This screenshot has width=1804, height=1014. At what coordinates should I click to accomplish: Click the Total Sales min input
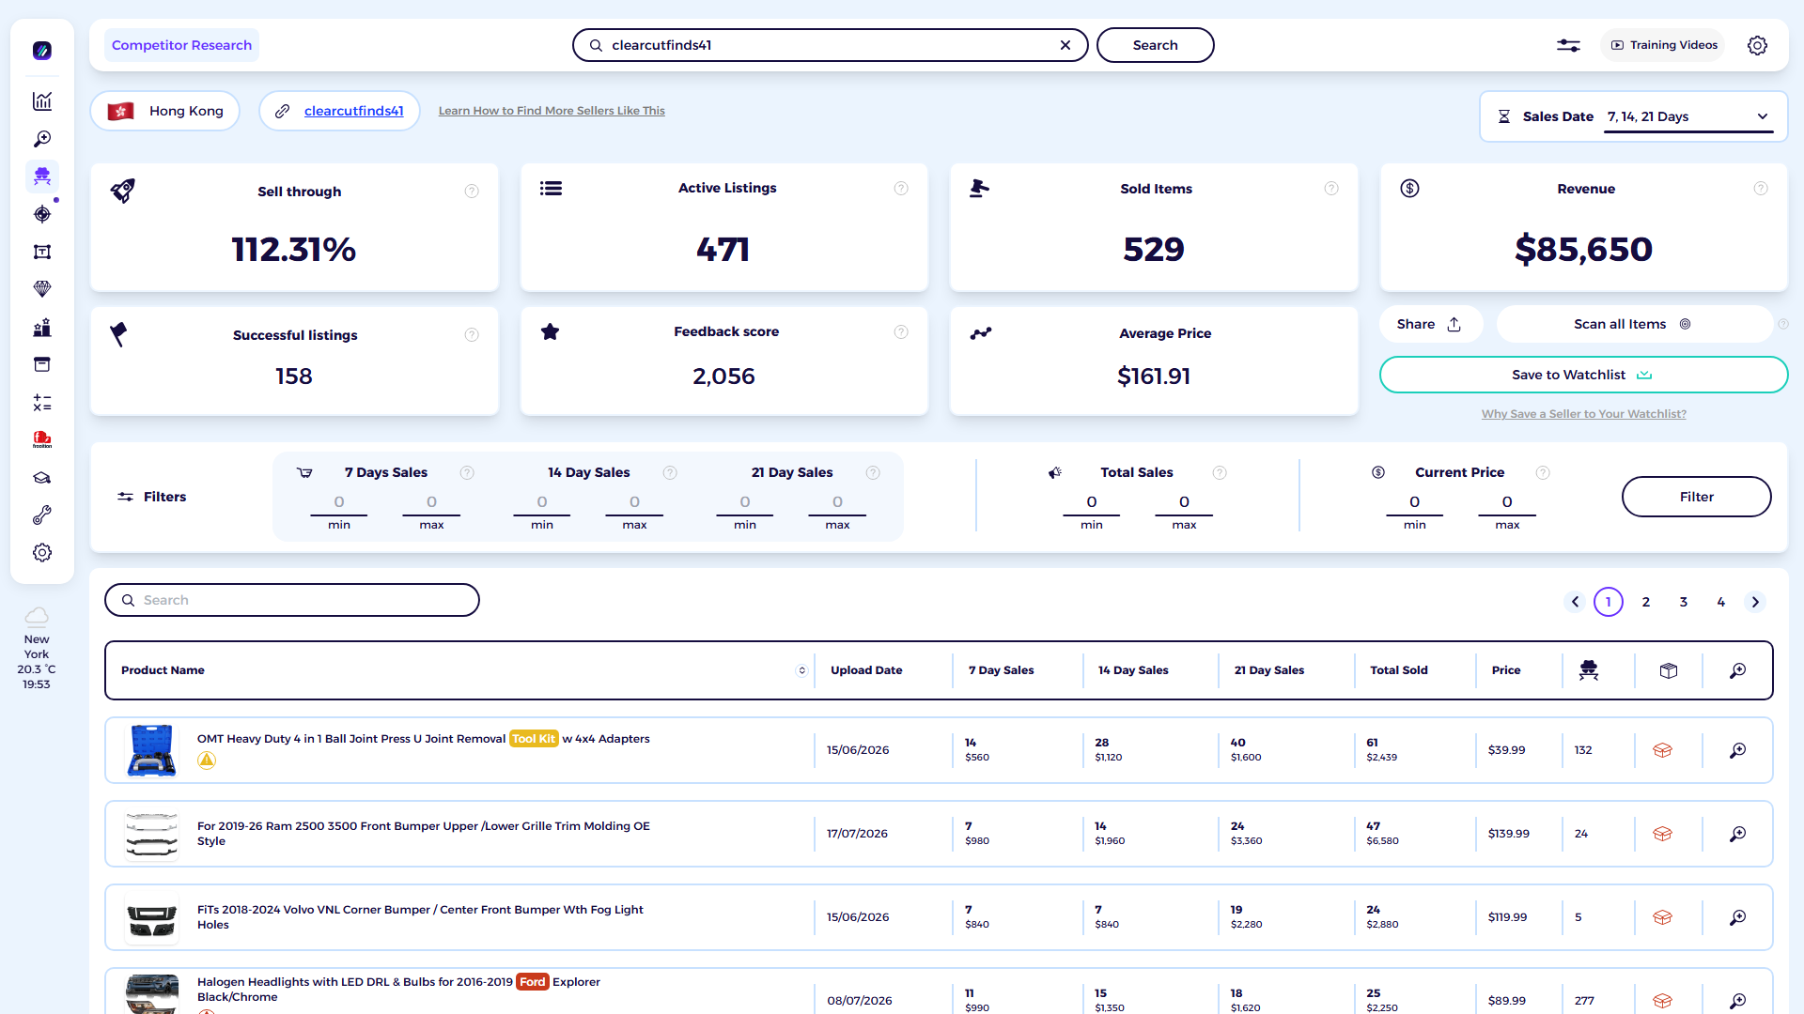pos(1092,504)
